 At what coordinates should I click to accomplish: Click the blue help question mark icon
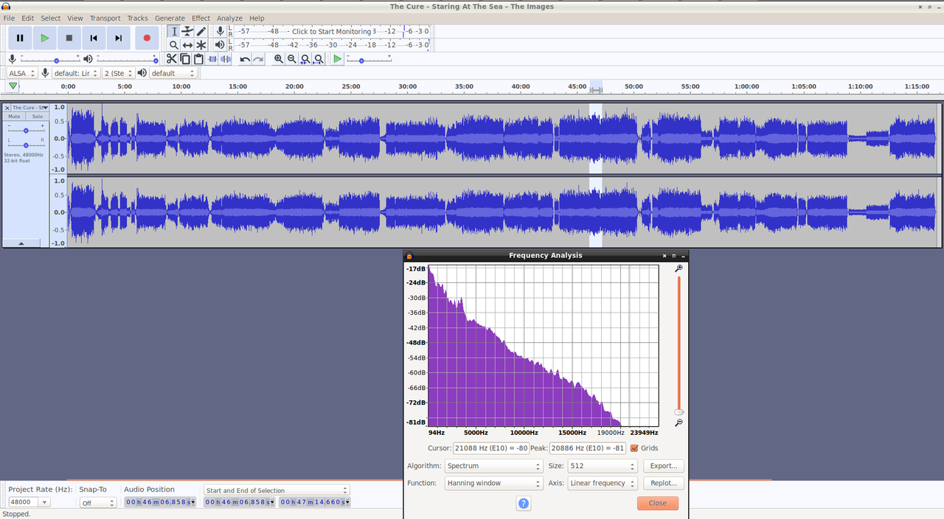(524, 504)
